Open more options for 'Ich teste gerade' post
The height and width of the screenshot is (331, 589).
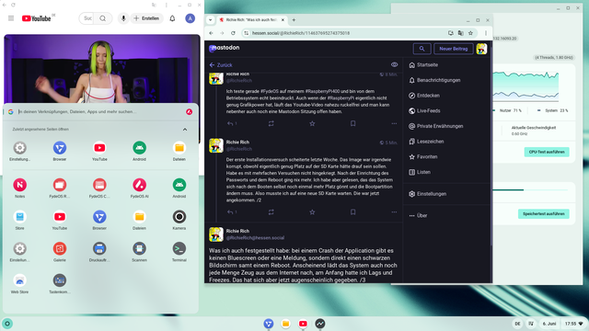click(394, 123)
